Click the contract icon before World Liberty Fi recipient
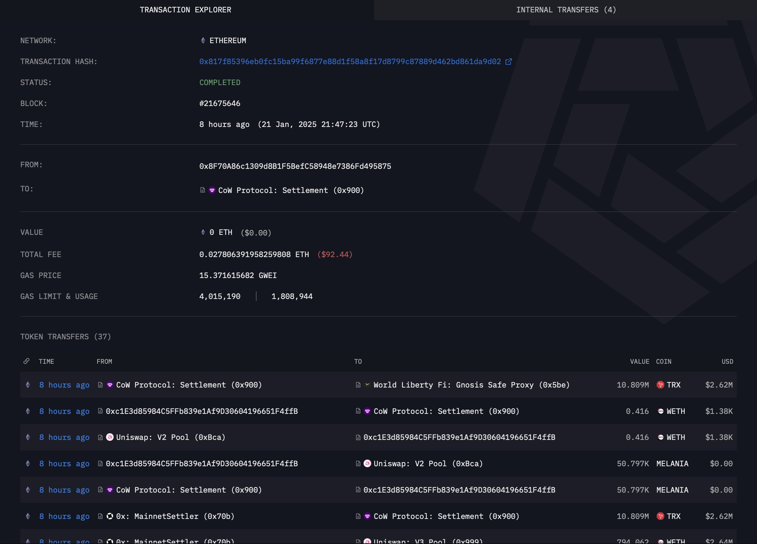 (x=358, y=385)
